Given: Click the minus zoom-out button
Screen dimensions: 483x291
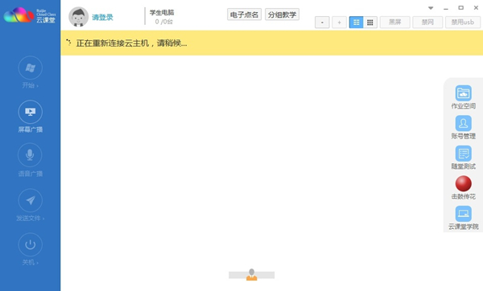Looking at the screenshot, I should pyautogui.click(x=322, y=23).
